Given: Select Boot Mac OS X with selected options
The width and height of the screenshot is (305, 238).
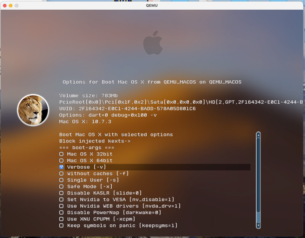Looking at the screenshot, I should 116,135.
